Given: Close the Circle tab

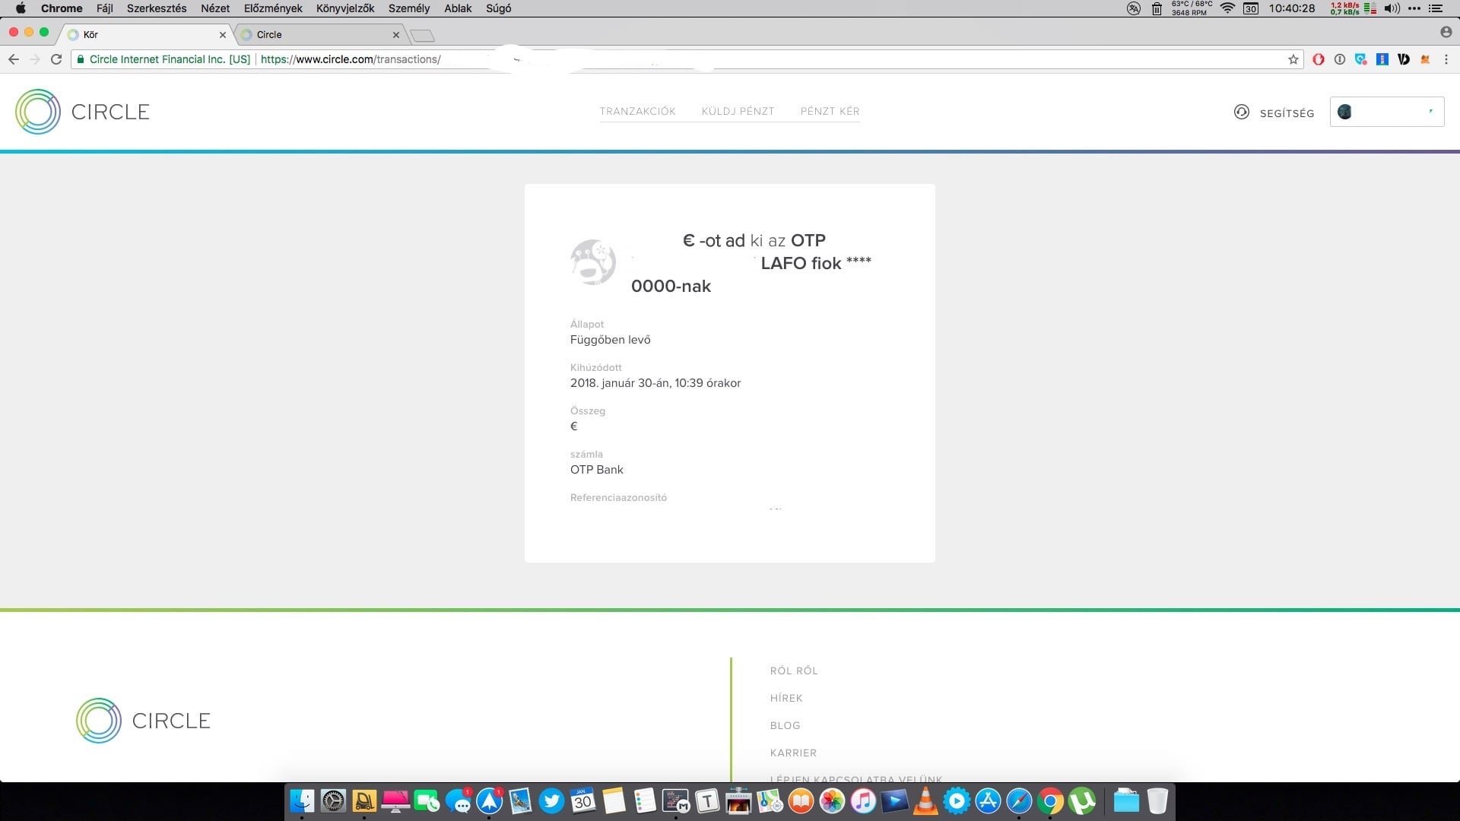Looking at the screenshot, I should click(x=396, y=35).
